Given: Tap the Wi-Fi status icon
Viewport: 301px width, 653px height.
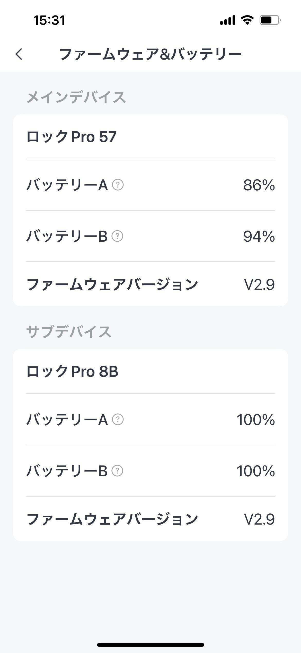Looking at the screenshot, I should pyautogui.click(x=247, y=20).
